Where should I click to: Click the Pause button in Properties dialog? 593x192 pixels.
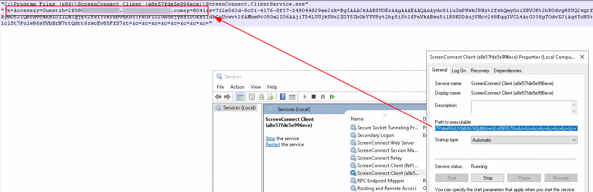point(524,178)
